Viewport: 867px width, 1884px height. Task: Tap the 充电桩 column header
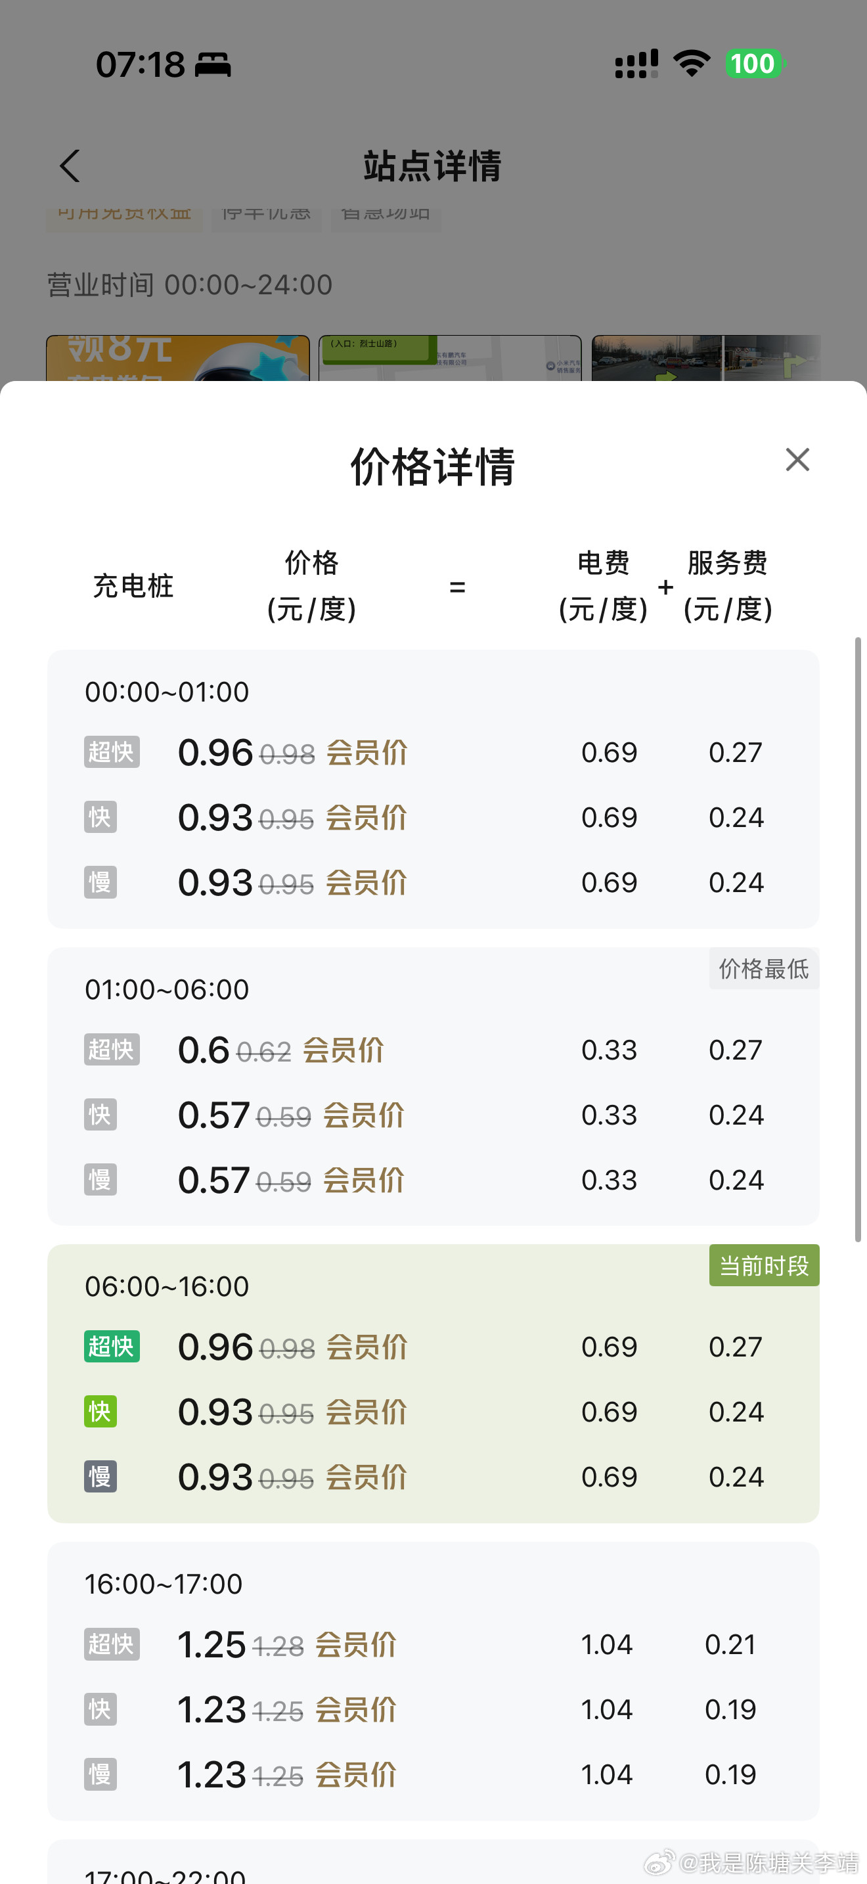click(133, 586)
